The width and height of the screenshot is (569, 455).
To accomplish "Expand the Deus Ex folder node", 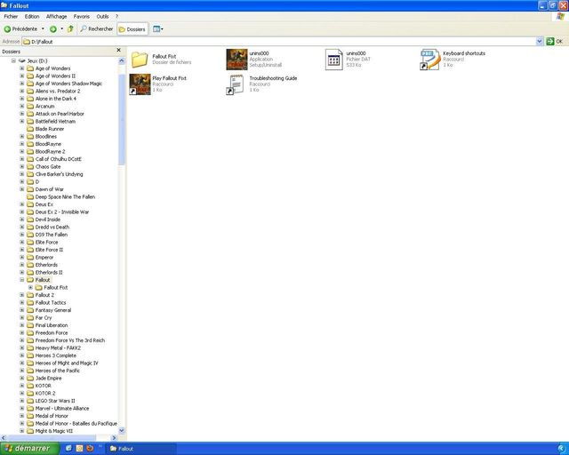I will 22,204.
